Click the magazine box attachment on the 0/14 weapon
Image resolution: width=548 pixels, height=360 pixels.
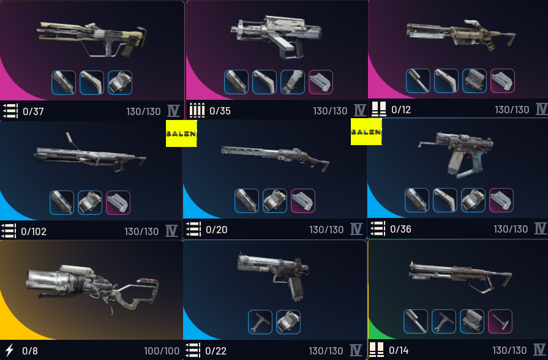(x=472, y=321)
